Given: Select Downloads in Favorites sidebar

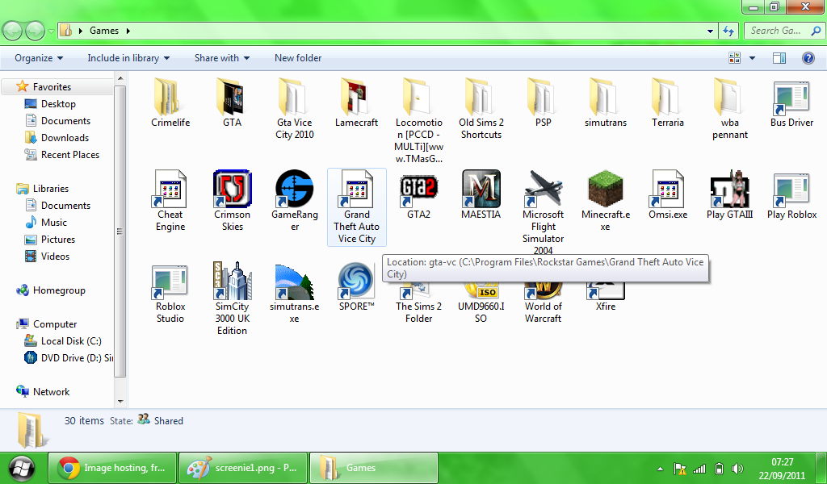Looking at the screenshot, I should 65,138.
